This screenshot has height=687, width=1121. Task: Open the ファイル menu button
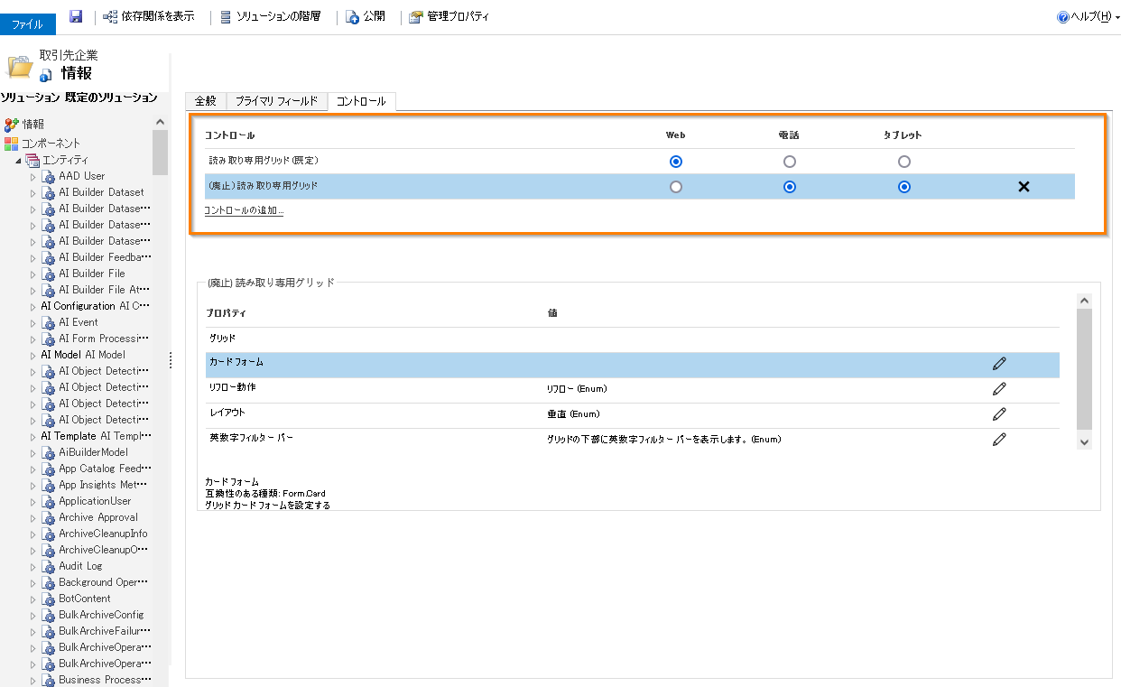pos(27,24)
